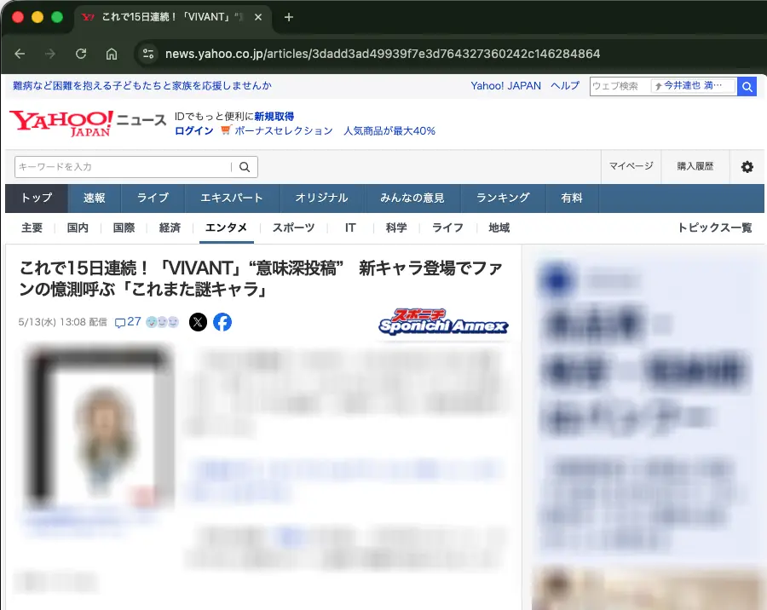Click the Yahoo! JAPAN News logo
This screenshot has width=767, height=610.
click(88, 123)
